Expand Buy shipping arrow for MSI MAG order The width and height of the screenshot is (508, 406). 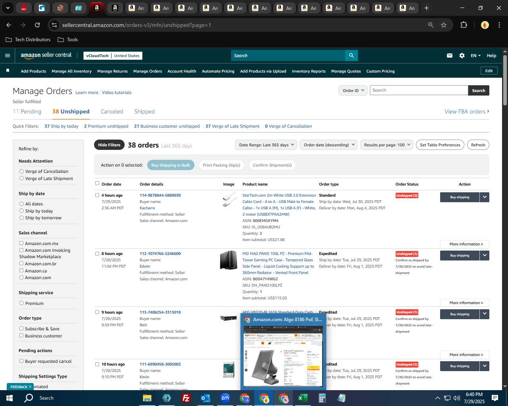click(485, 255)
